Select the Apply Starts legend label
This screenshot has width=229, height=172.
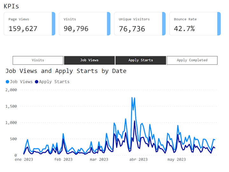54,82
